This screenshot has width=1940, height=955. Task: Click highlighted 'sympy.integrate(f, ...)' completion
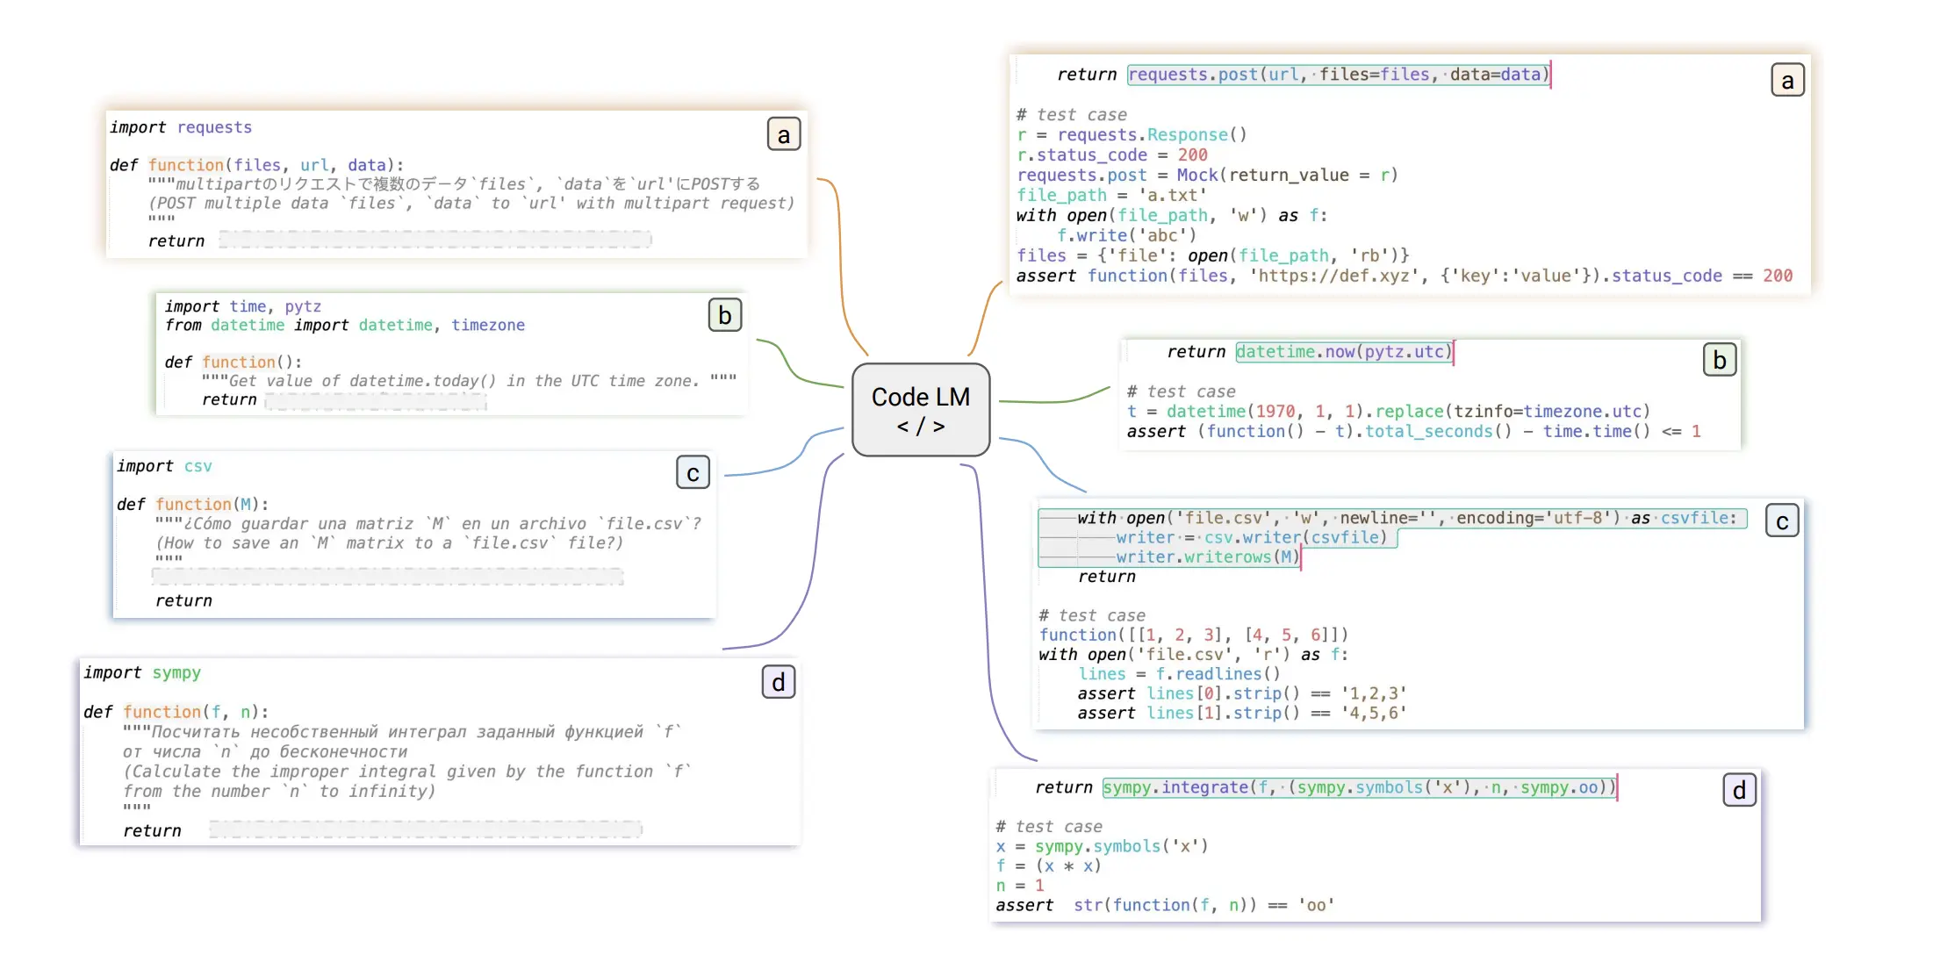click(1360, 787)
